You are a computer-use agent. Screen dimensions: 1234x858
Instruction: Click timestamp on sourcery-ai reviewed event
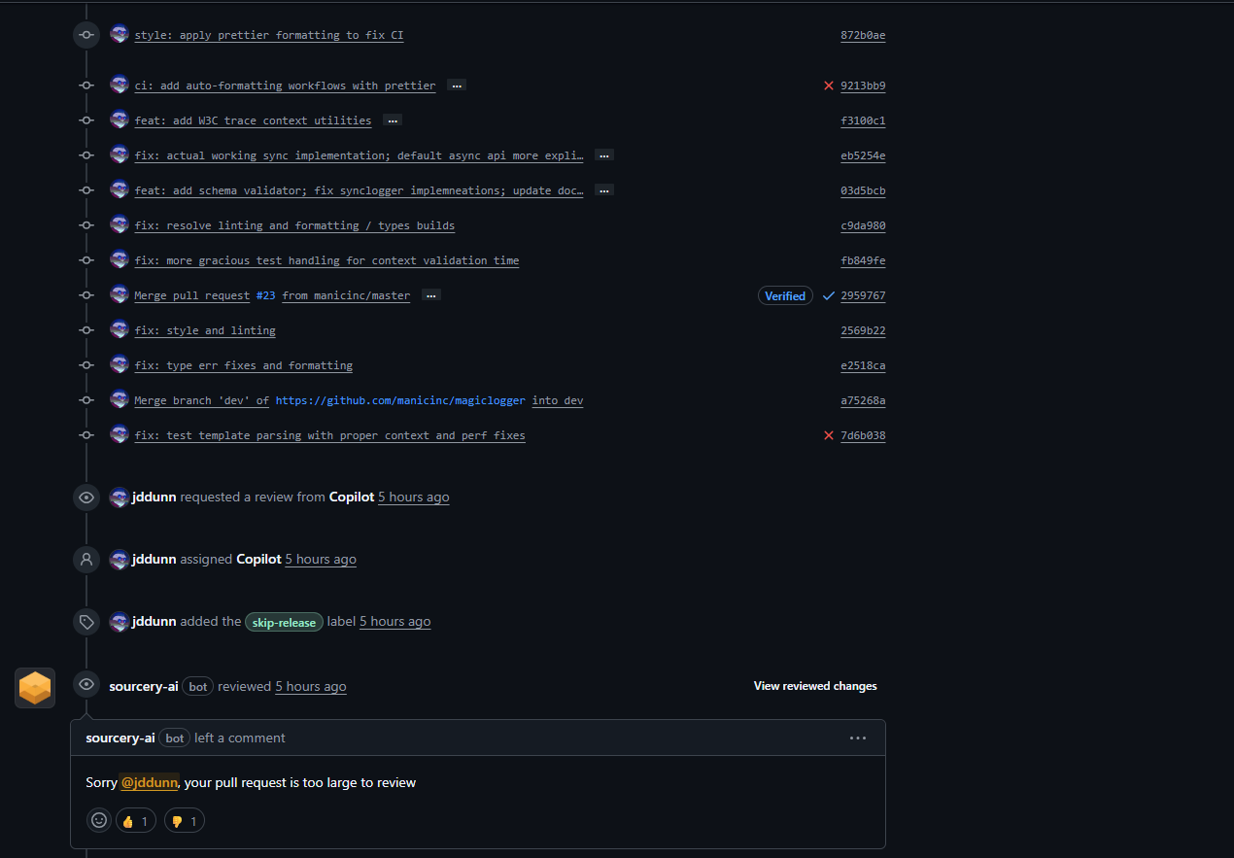311,686
